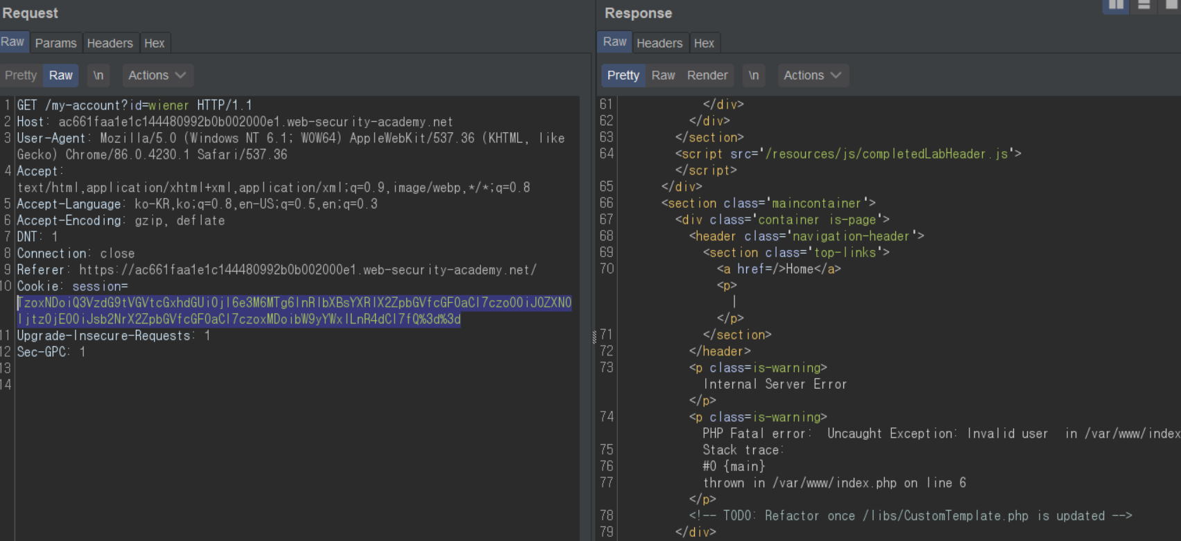Select the side-by-side split layout icon

(x=1116, y=5)
